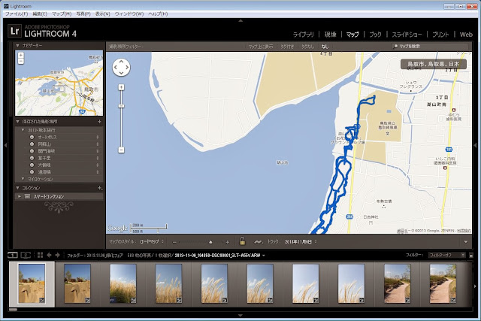
Task: Open the 表示(V) menu
Action: (x=102, y=14)
